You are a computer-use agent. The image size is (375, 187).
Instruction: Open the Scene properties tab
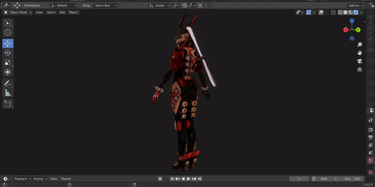(x=371, y=153)
